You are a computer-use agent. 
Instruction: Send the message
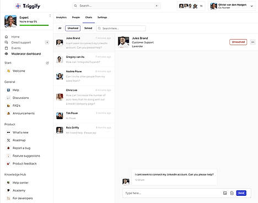pyautogui.click(x=241, y=193)
